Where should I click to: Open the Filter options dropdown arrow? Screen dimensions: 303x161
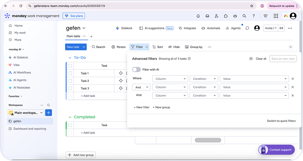tap(147, 47)
